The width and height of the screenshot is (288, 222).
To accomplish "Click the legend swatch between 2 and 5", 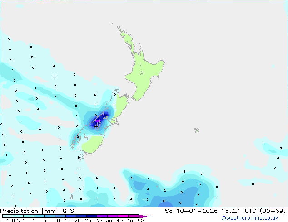I will click(39, 216).
